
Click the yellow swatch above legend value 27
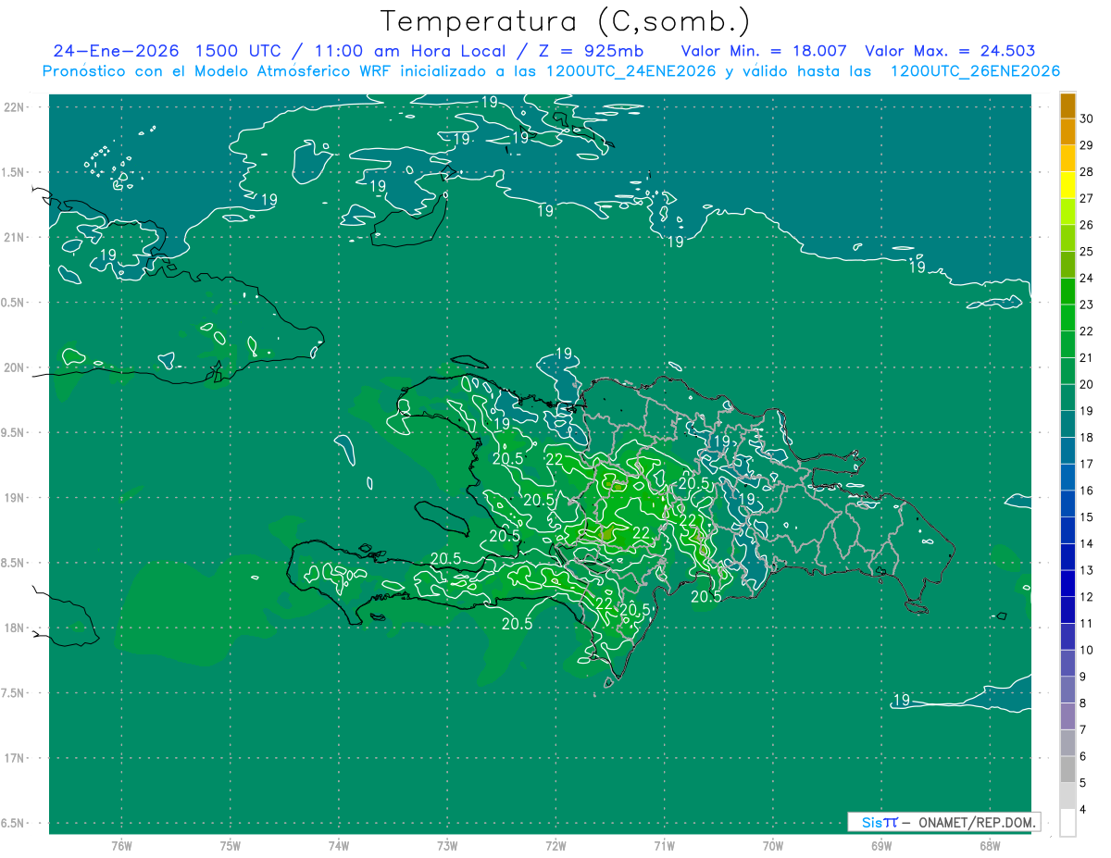[1067, 185]
